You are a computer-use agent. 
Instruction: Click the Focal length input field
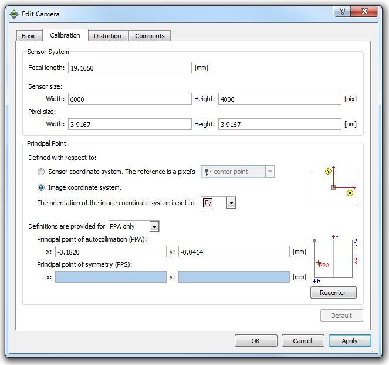tap(130, 68)
